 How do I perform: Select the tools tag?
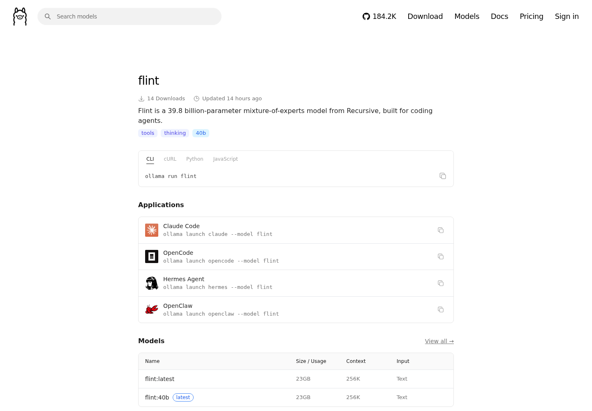click(x=148, y=133)
